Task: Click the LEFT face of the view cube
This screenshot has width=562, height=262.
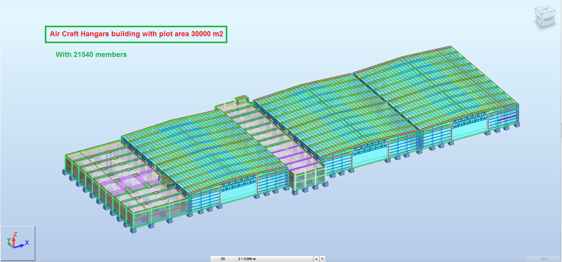Action: click(539, 17)
